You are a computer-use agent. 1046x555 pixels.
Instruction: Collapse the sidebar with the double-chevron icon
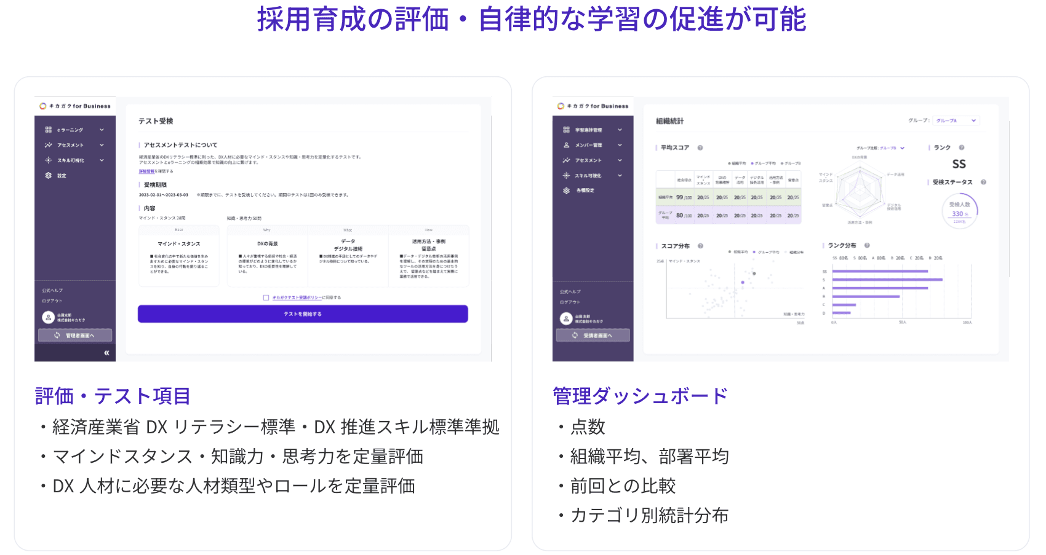(x=106, y=353)
